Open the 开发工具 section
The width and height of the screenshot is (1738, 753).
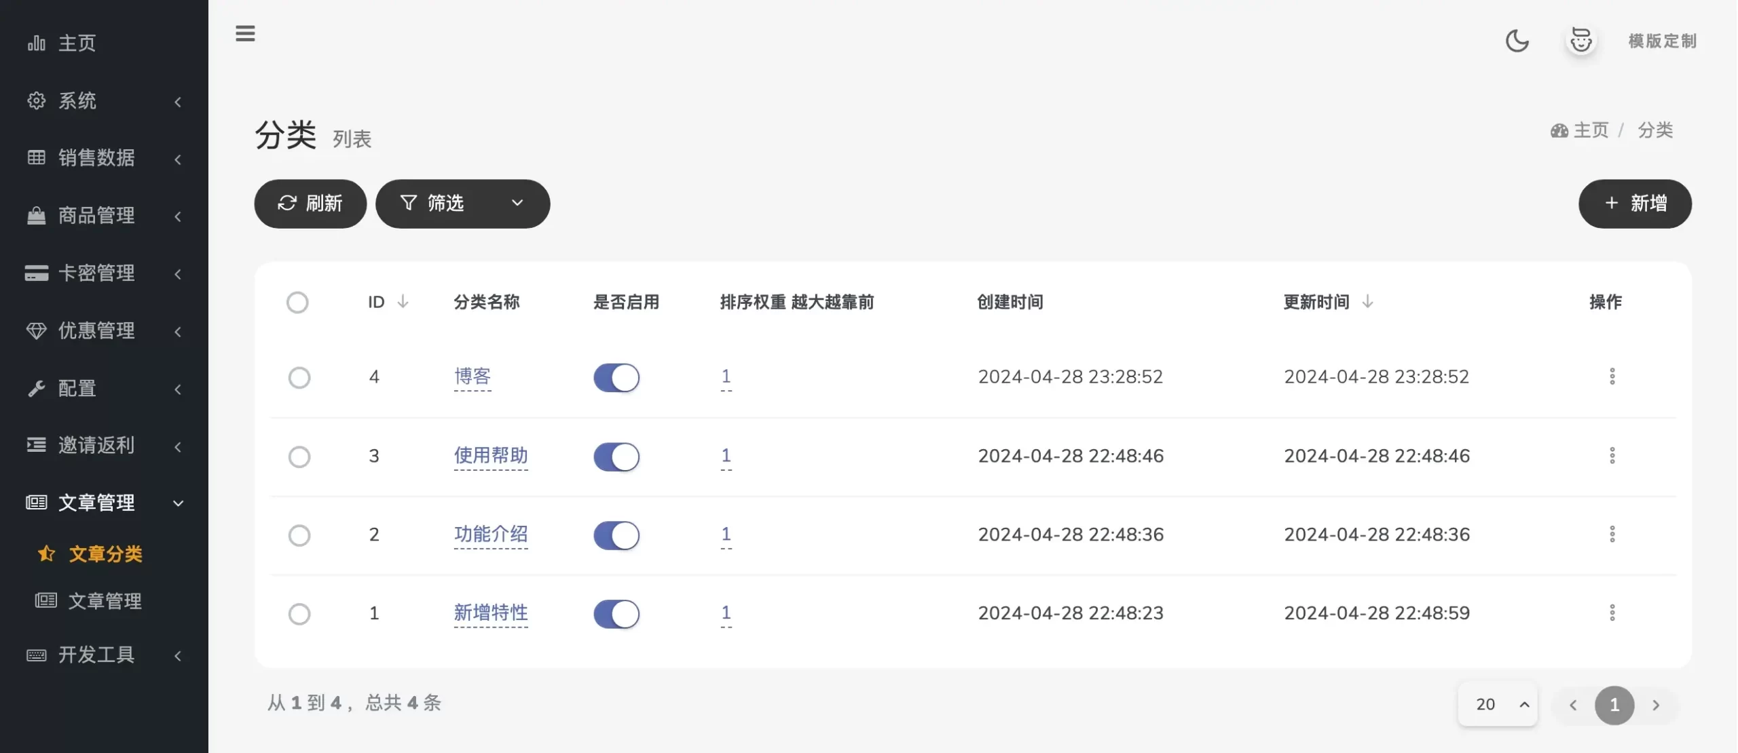tap(95, 655)
